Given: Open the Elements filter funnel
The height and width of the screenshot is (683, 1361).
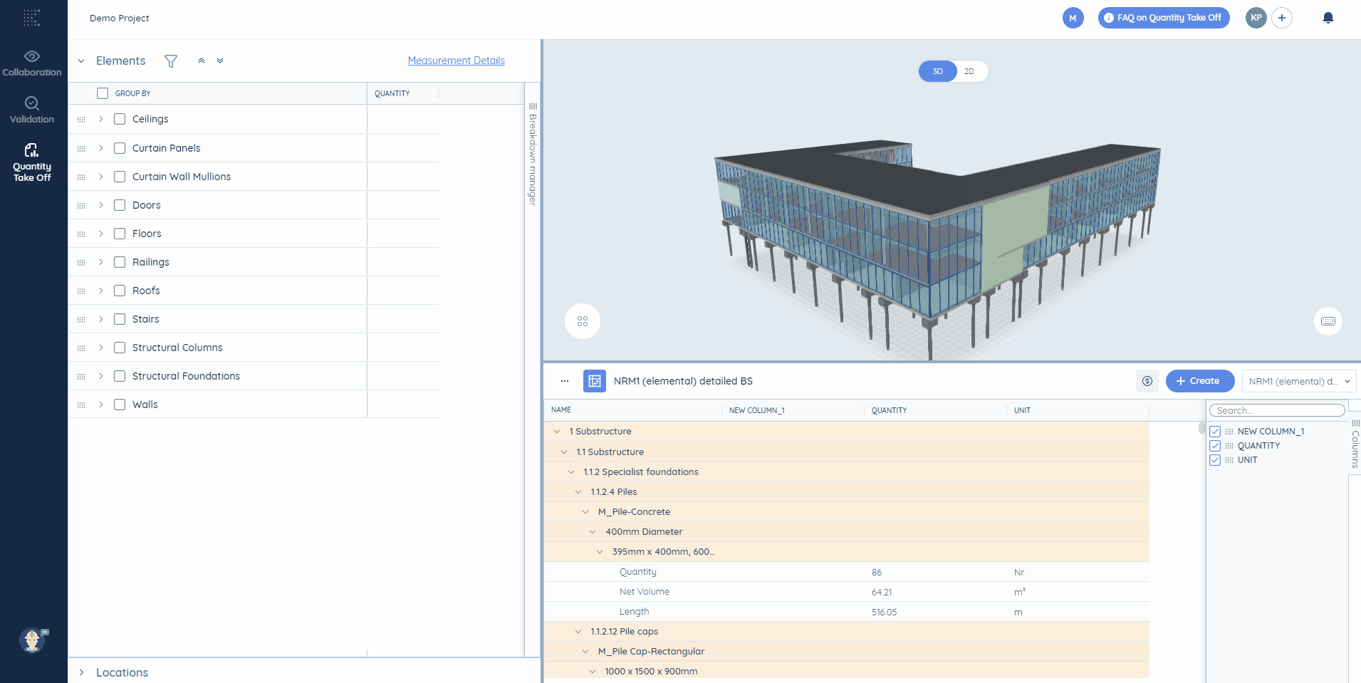Looking at the screenshot, I should click(171, 61).
